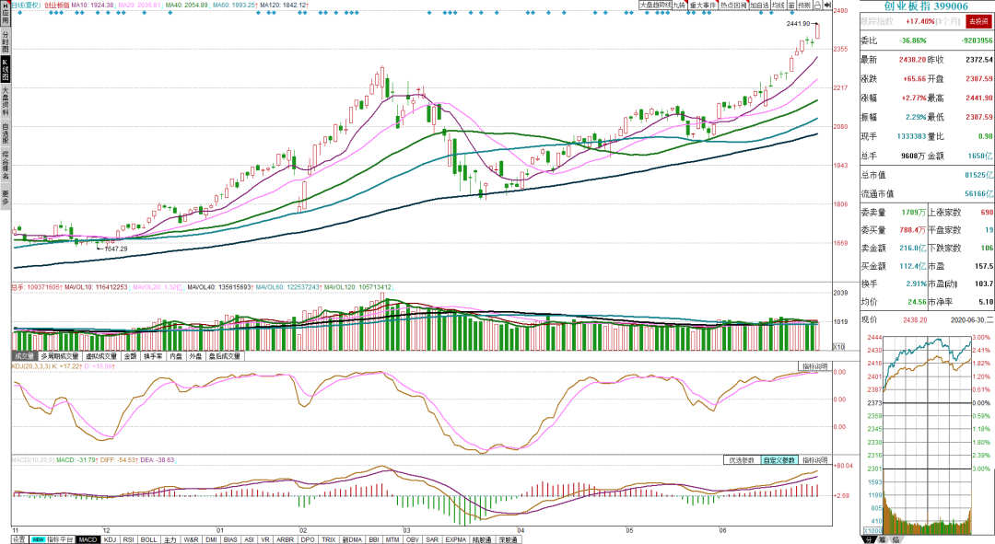The width and height of the screenshot is (995, 544).
Task: Select the 外盘 tab
Action: [x=195, y=356]
